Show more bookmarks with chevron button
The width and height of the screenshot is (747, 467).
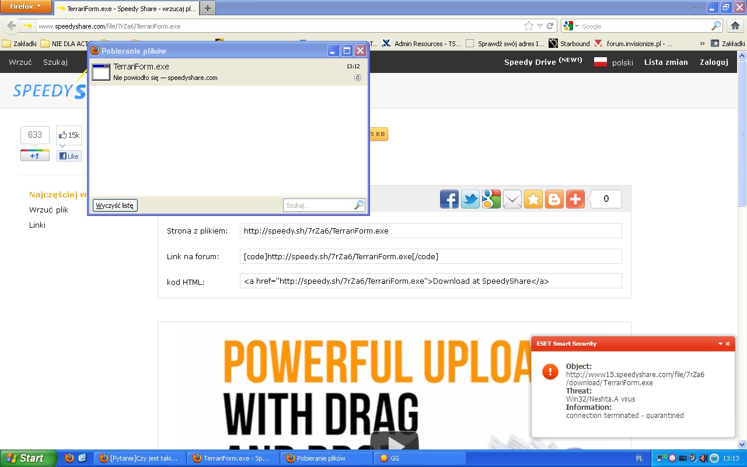coord(702,43)
